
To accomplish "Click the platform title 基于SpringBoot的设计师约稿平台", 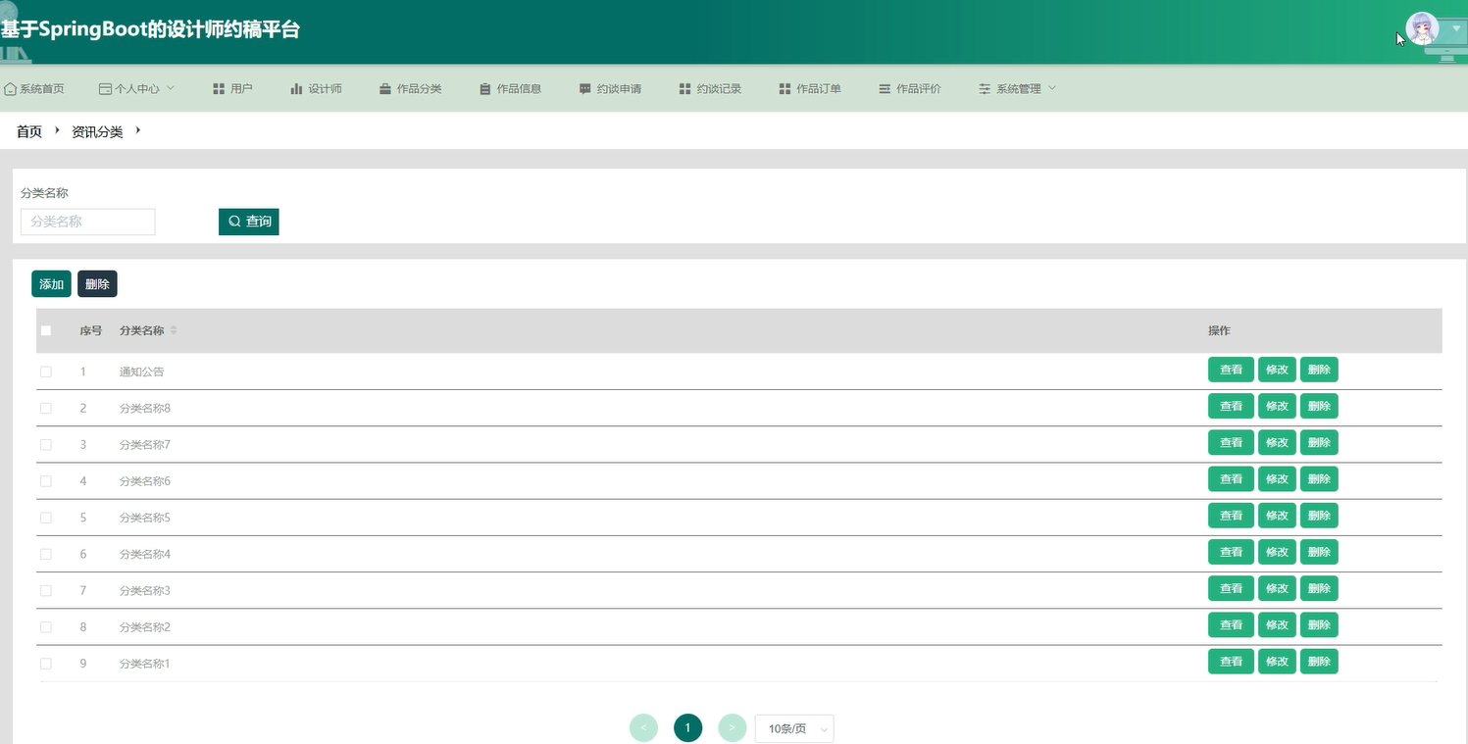I will 150,29.
